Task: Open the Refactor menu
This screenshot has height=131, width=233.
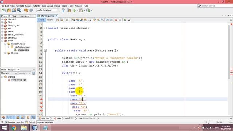Action: [x=37, y=6]
